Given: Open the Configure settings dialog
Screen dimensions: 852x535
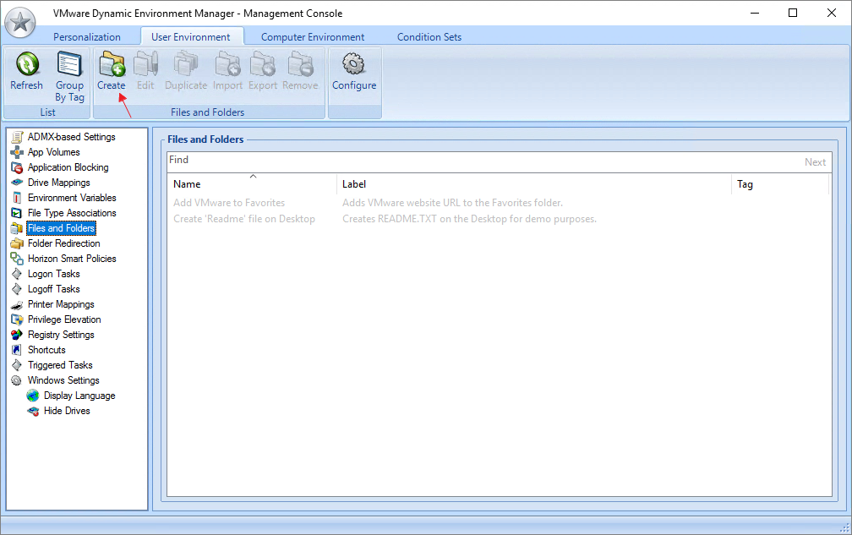Looking at the screenshot, I should coord(353,70).
